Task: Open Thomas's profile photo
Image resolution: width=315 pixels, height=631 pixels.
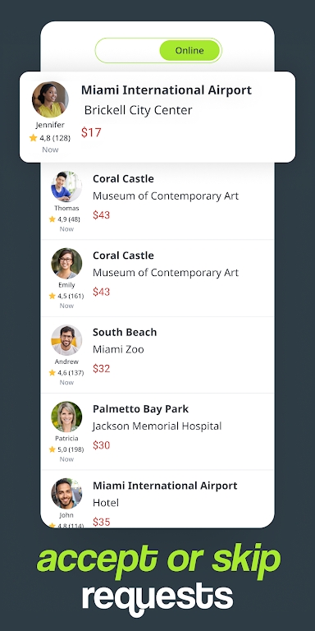Action: coord(66,187)
